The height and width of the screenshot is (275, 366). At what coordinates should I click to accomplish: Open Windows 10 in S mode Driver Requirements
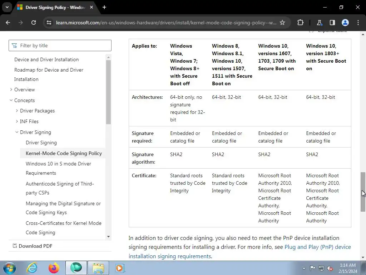tap(58, 168)
